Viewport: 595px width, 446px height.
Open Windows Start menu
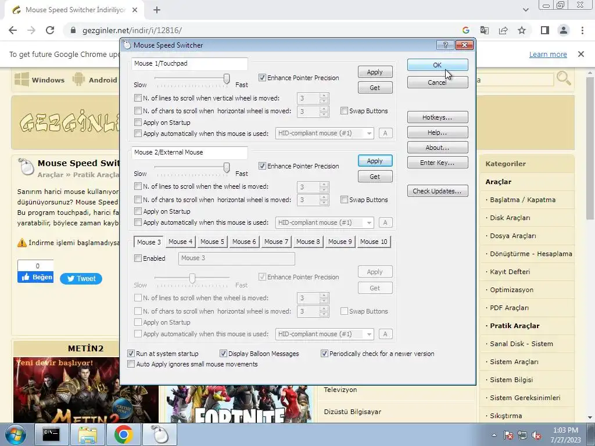(16, 434)
